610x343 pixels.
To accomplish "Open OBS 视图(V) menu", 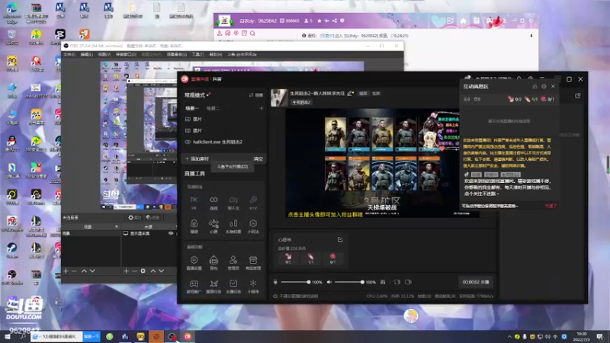I will click(x=104, y=54).
